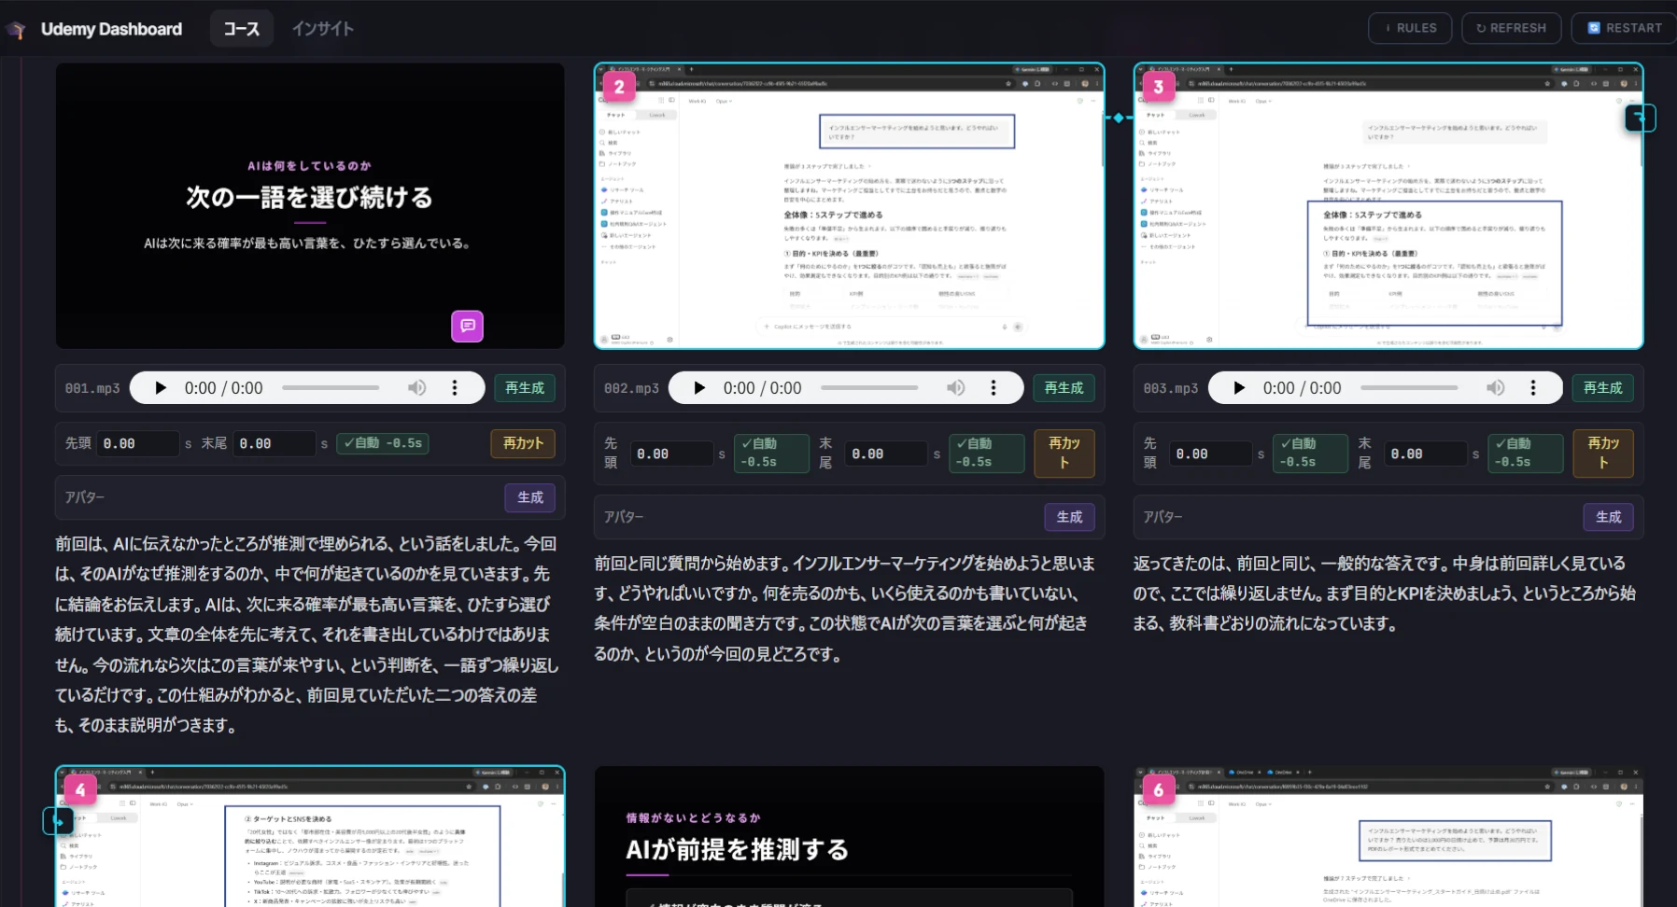Click the 002.mp3 audio seek bar

point(869,387)
